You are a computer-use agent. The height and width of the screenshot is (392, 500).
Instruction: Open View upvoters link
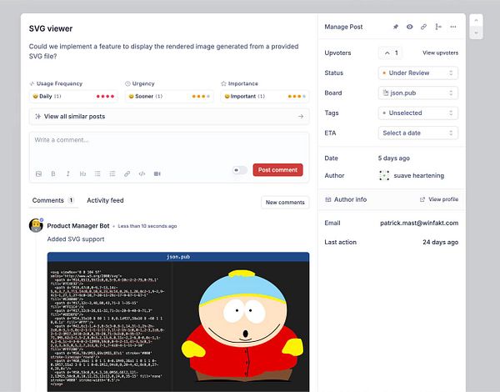click(440, 53)
